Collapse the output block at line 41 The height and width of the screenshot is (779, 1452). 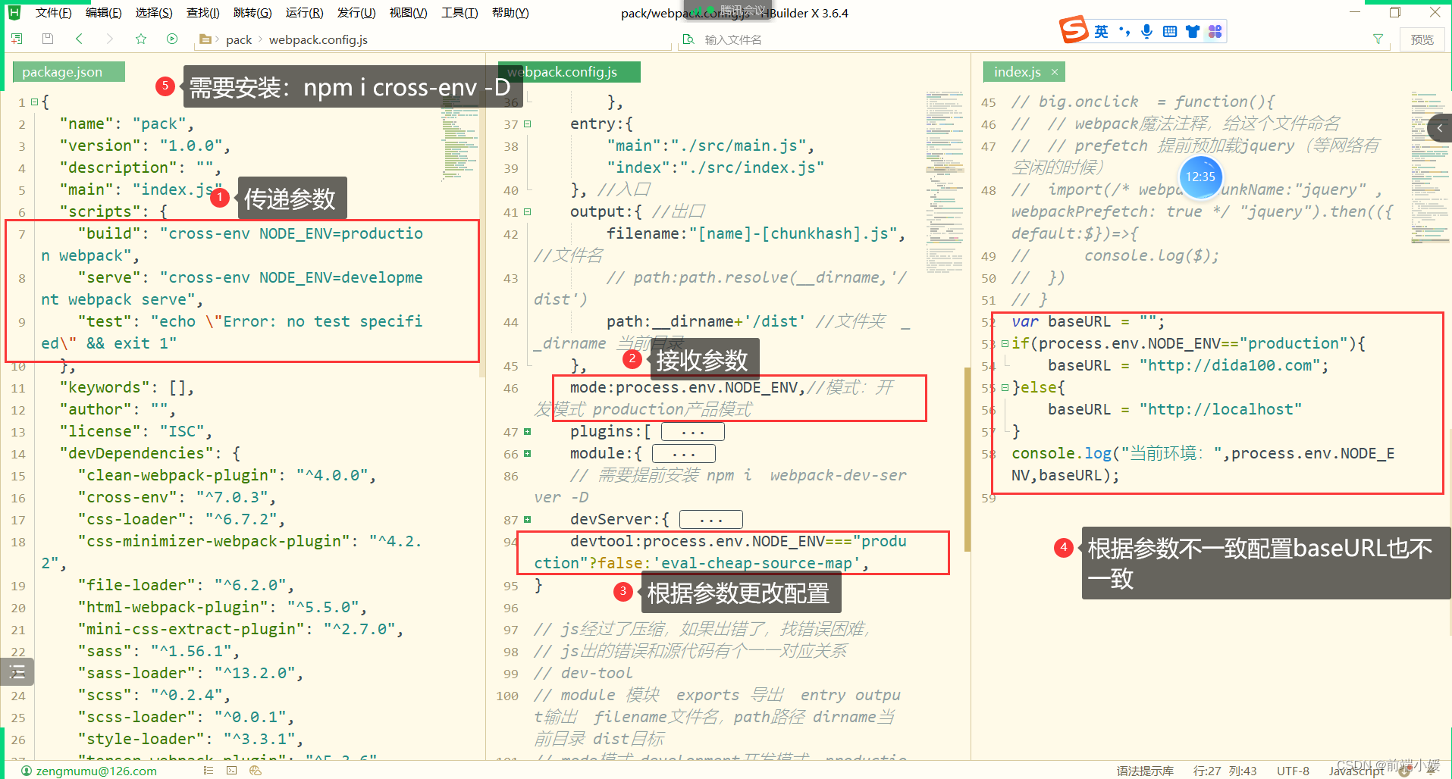[527, 212]
